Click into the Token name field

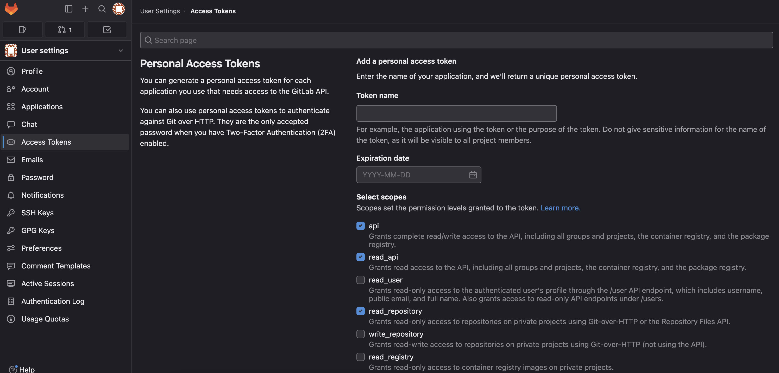456,113
